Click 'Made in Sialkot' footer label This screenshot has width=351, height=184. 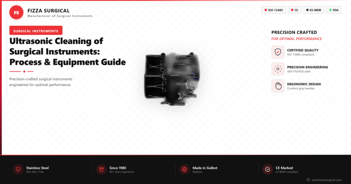(x=205, y=168)
